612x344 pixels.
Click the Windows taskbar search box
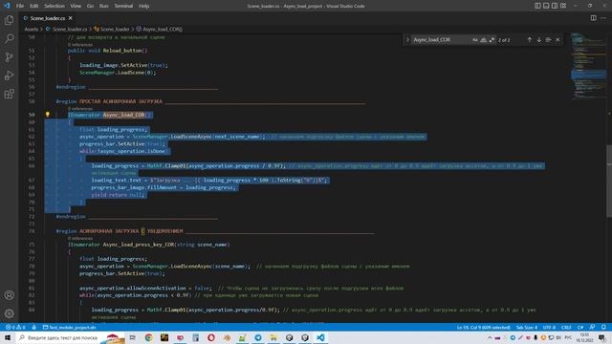pyautogui.click(x=70, y=337)
